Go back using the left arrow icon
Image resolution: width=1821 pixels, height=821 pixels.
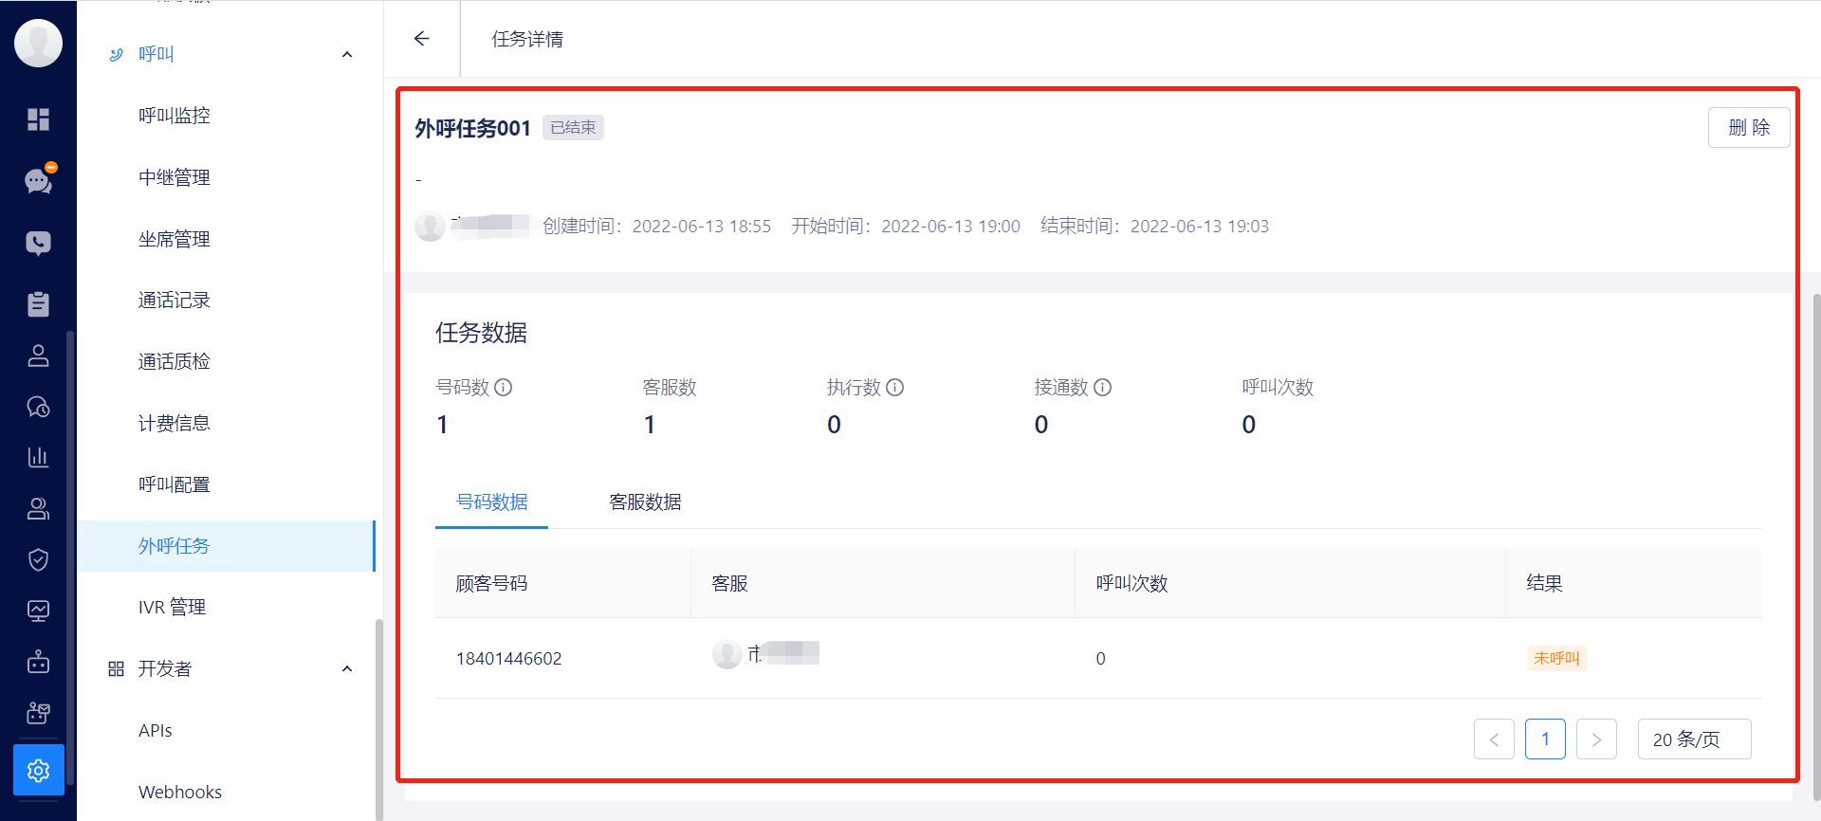[422, 38]
